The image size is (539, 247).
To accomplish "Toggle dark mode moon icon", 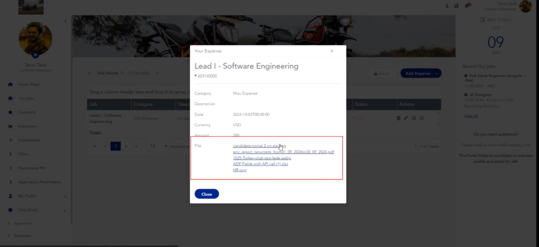I will pyautogui.click(x=447, y=6).
